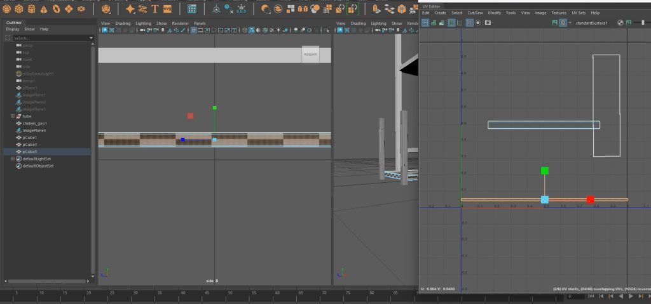This screenshot has height=304, width=651.
Task: Click the UV snapshot camera icon
Action: (488, 22)
